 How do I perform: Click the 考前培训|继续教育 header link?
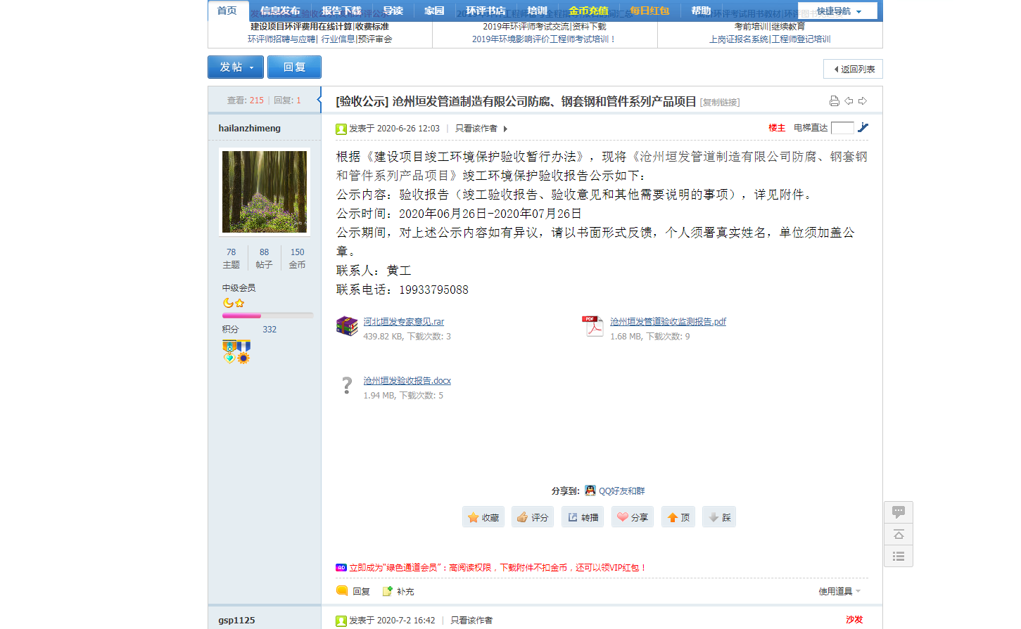coord(770,27)
